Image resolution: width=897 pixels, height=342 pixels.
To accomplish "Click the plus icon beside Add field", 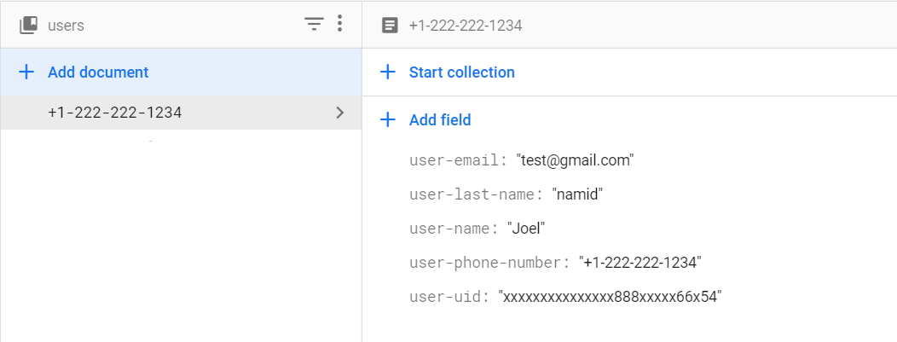I will [x=388, y=119].
